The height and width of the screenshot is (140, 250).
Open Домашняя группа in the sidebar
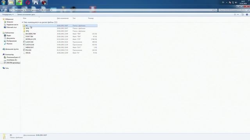[12, 49]
